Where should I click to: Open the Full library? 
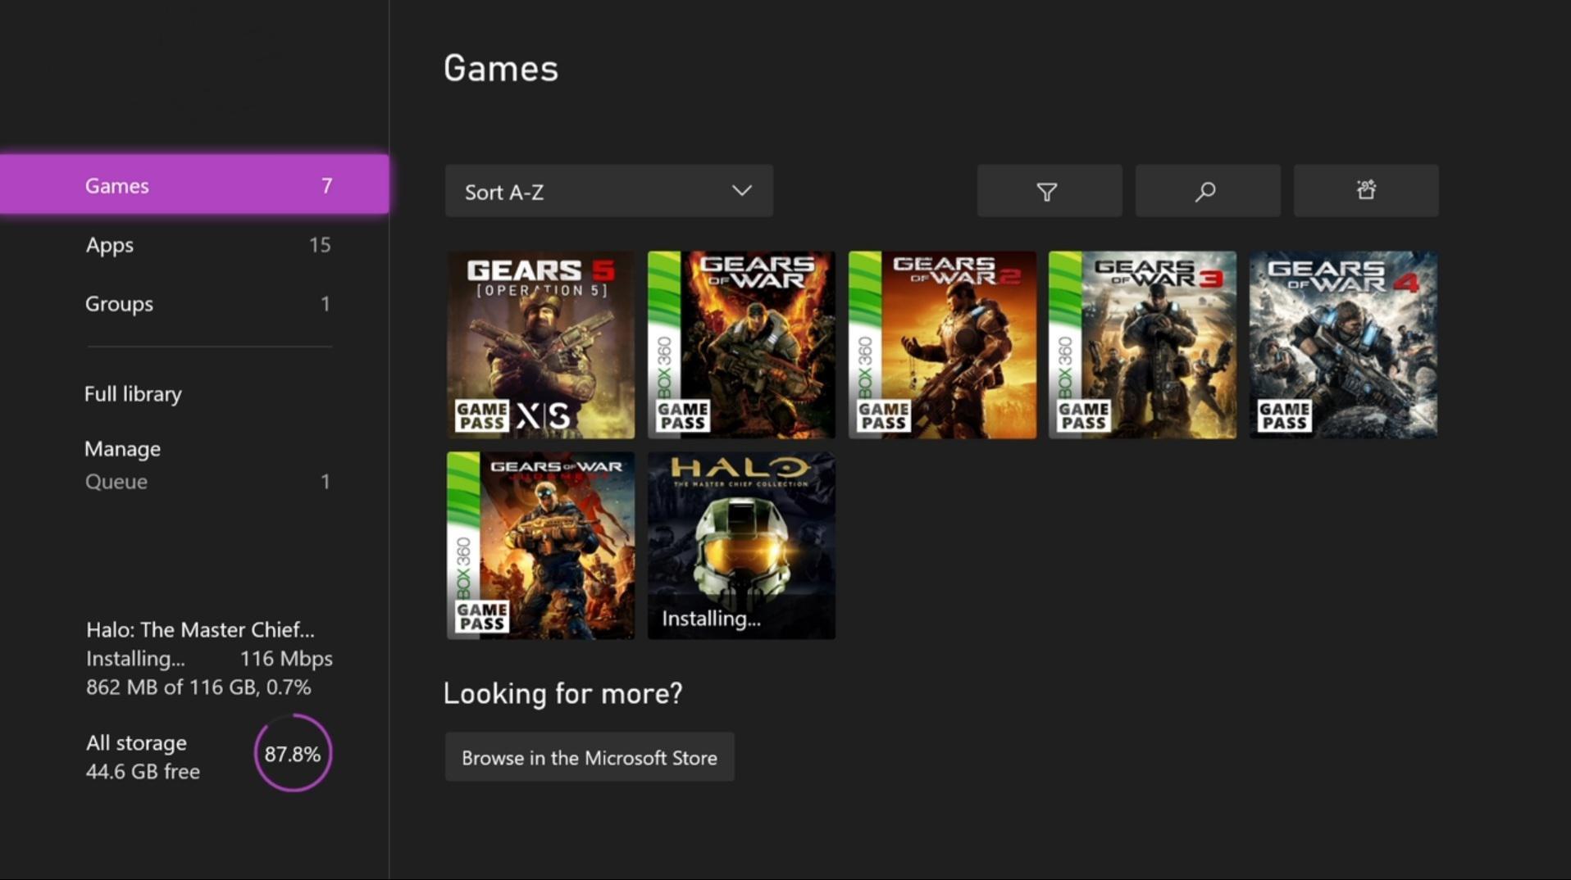coord(132,393)
